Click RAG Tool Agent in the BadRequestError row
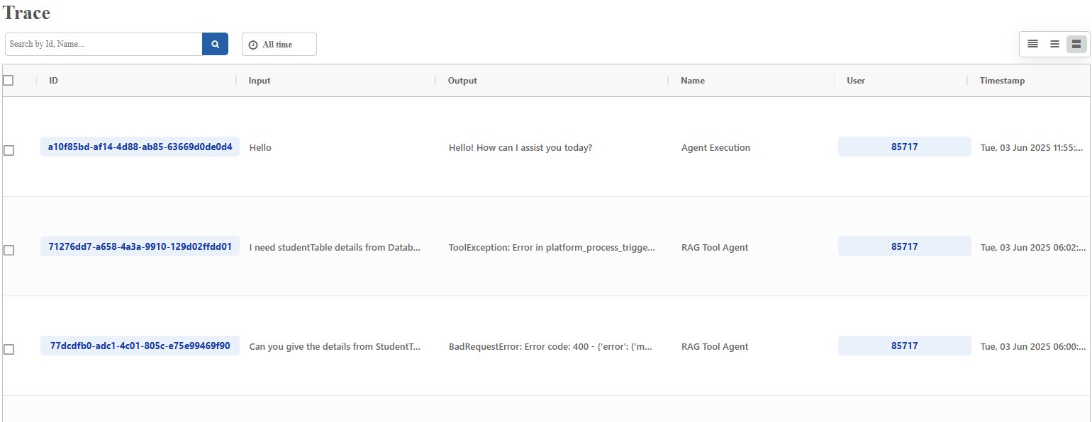1092x422 pixels. pos(715,347)
